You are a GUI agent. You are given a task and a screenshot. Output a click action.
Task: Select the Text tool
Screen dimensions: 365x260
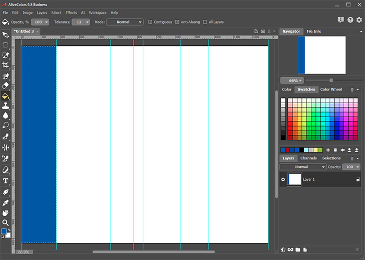click(5, 181)
